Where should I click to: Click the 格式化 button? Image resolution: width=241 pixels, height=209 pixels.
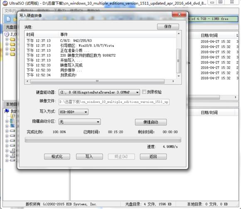tap(57, 157)
